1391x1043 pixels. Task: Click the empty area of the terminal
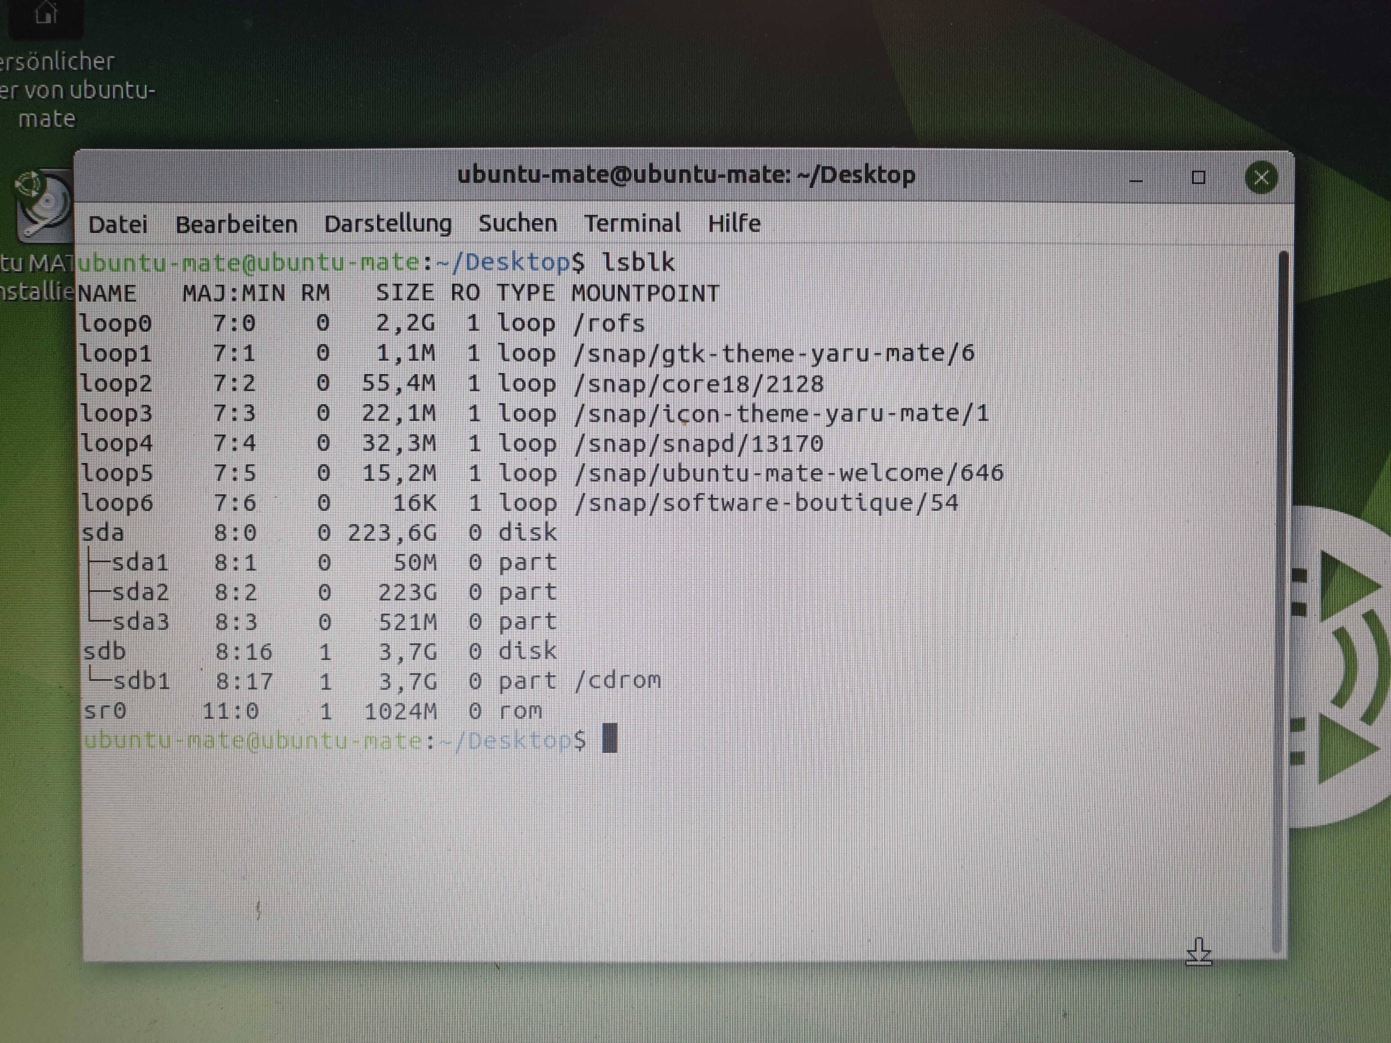click(629, 849)
